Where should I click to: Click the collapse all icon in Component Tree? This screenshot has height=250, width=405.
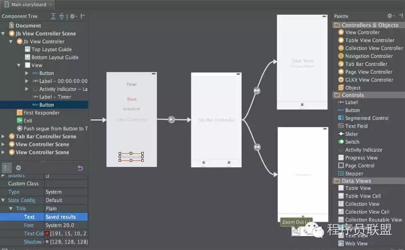click(61, 16)
